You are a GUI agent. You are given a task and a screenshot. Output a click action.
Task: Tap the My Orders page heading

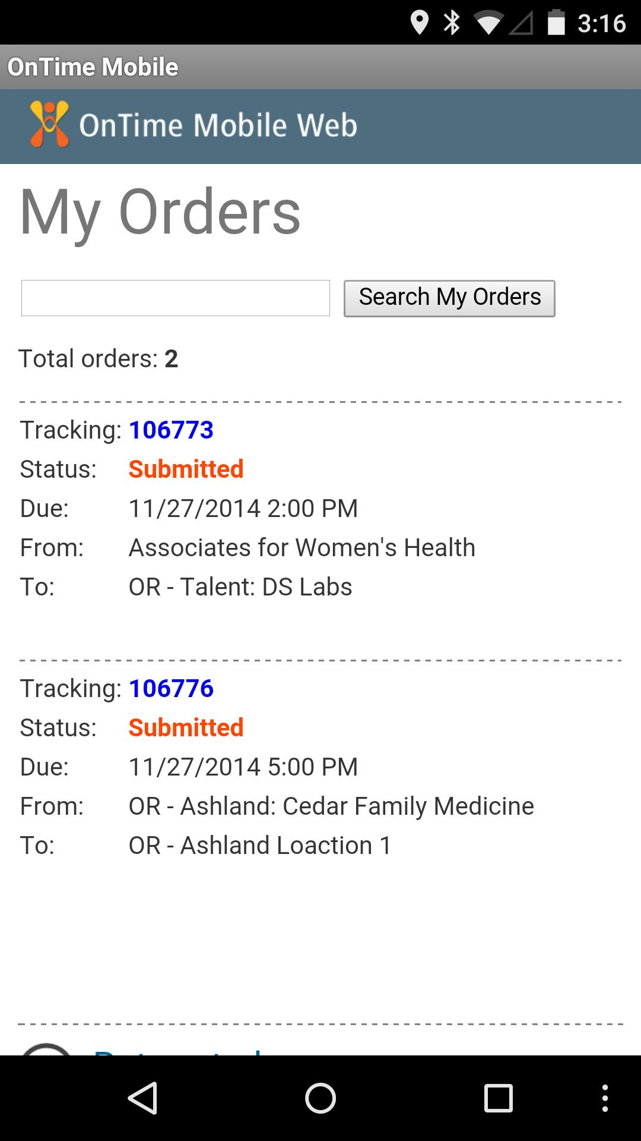point(160,212)
